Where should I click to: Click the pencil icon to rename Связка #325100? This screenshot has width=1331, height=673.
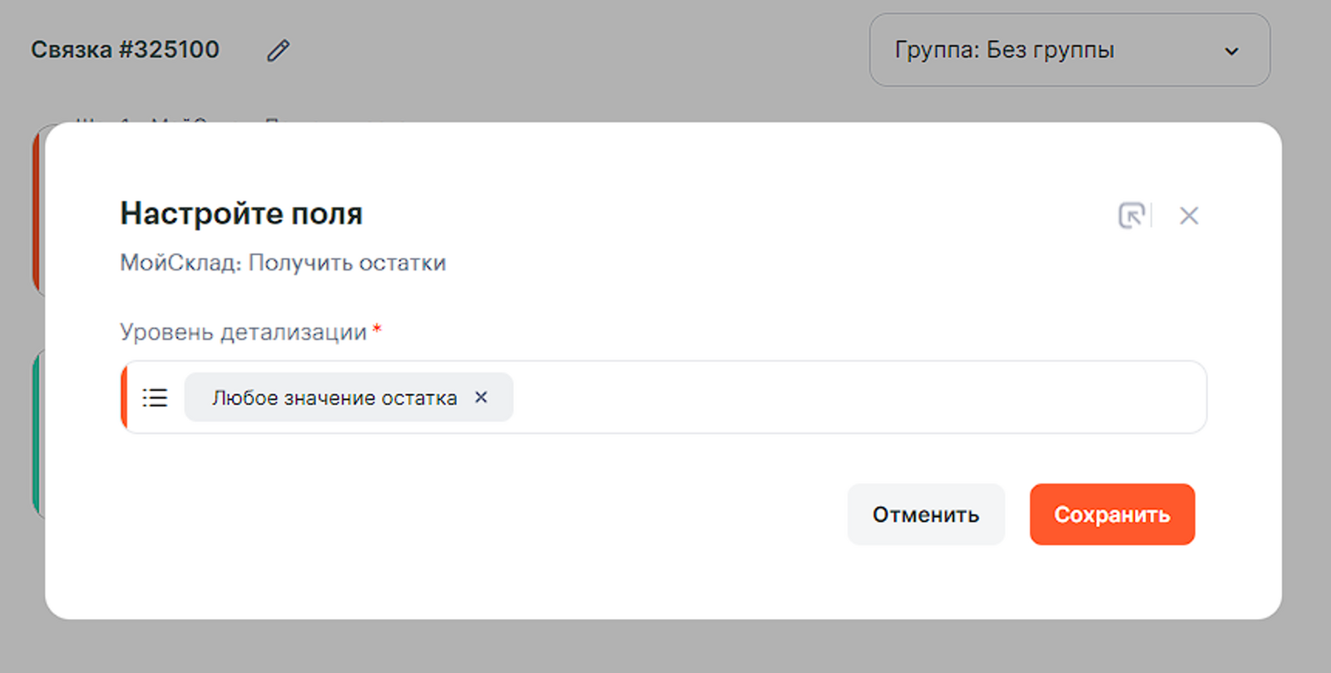[x=278, y=51]
